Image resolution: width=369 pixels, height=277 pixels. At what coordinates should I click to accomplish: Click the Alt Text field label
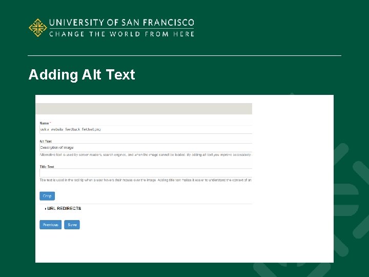pos(46,142)
